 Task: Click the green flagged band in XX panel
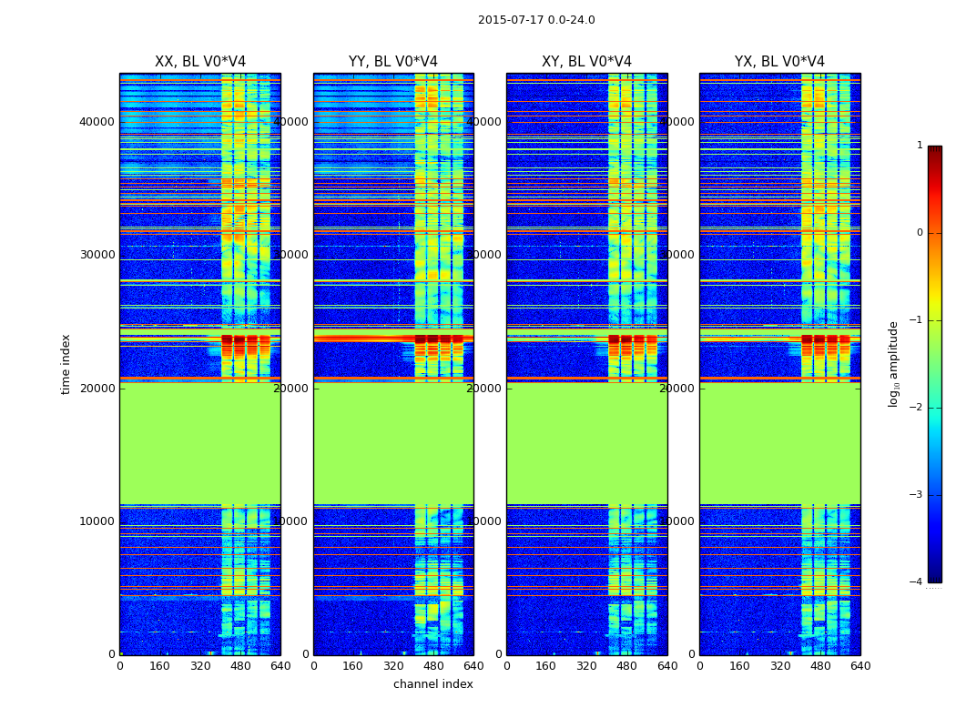(200, 443)
